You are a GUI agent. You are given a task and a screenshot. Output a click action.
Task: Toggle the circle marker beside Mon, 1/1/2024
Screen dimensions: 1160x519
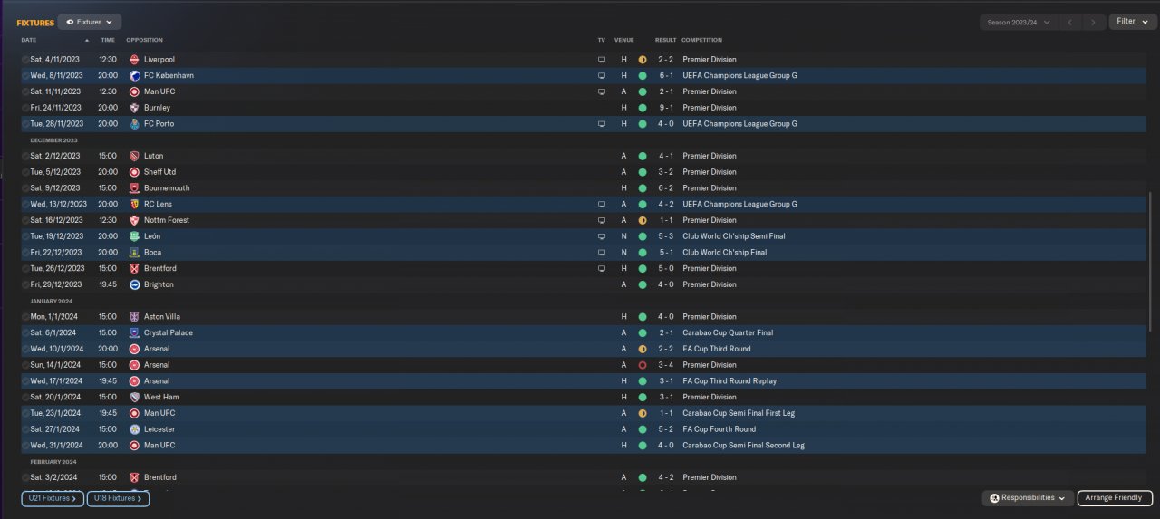click(25, 317)
